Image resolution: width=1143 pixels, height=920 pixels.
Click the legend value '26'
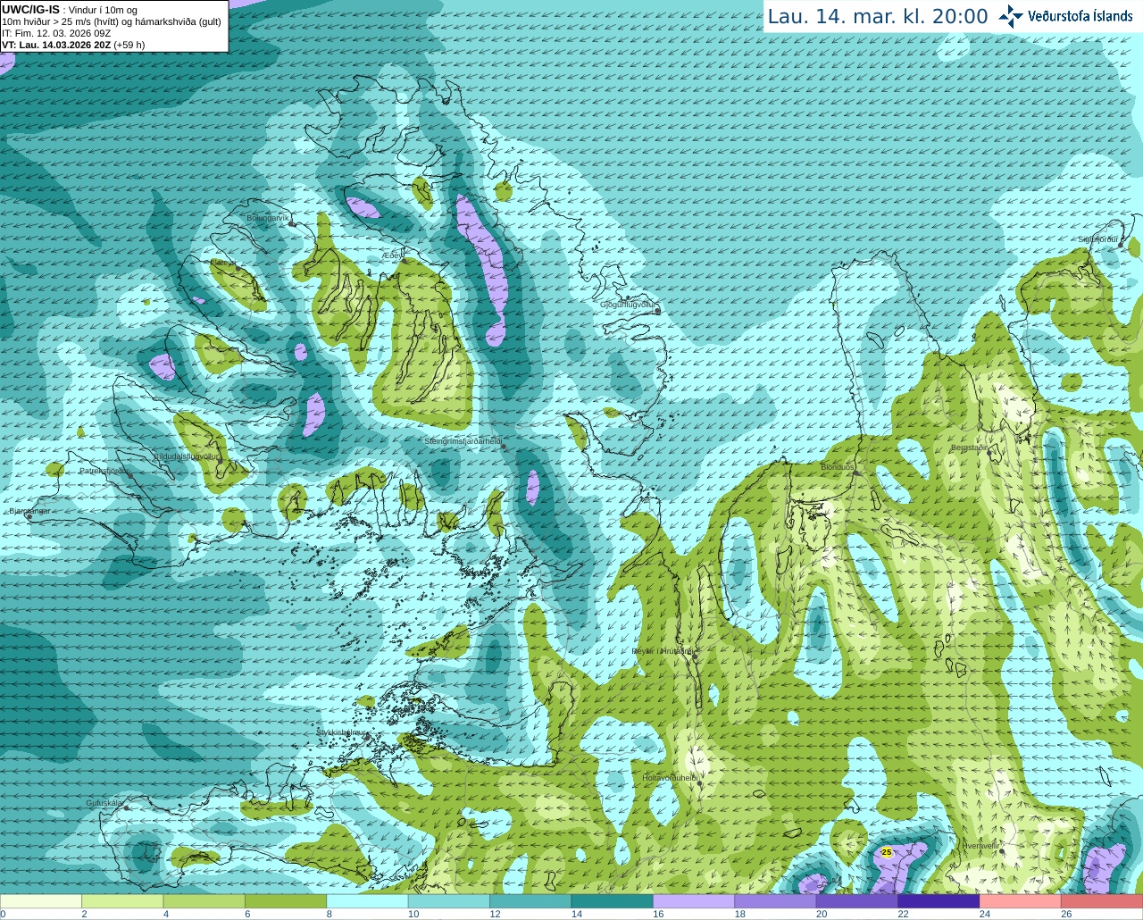[1066, 915]
